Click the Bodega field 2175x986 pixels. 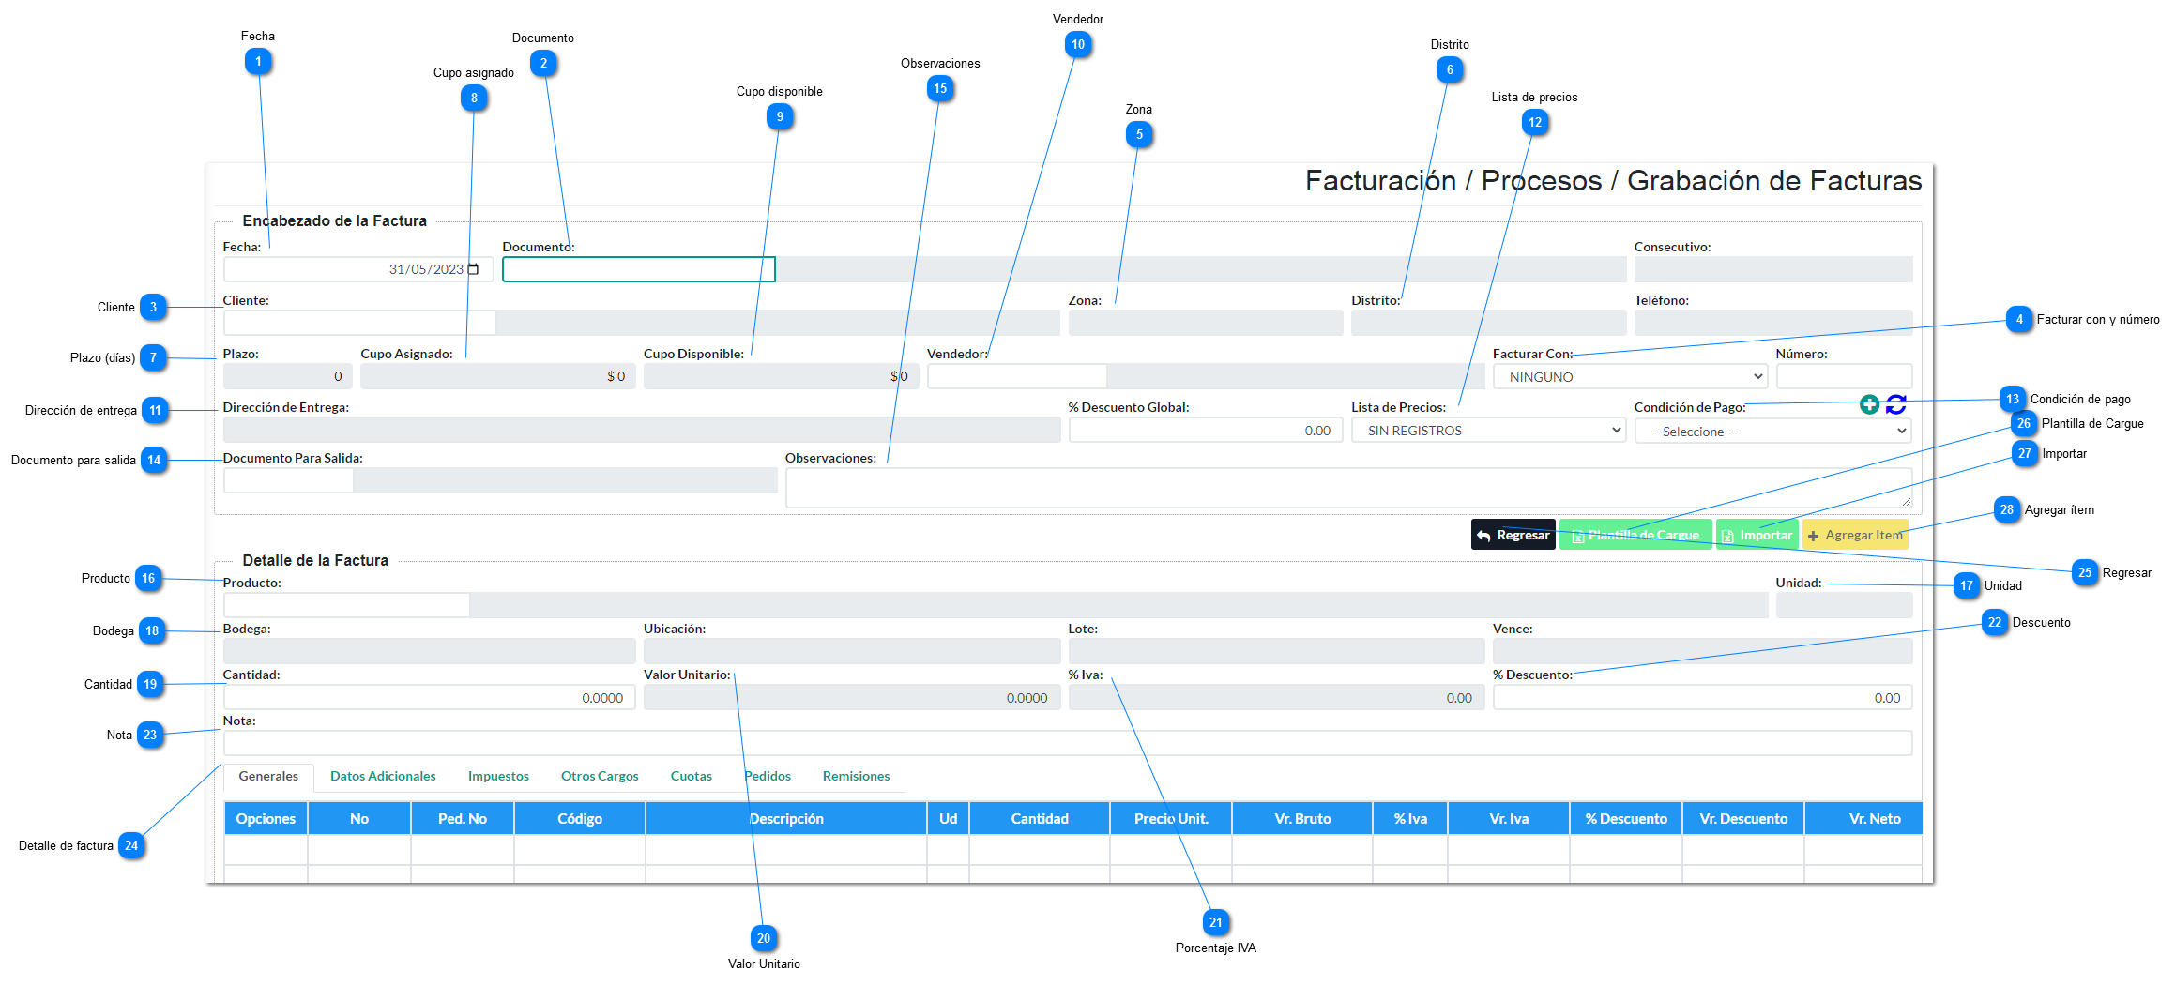pyautogui.click(x=429, y=651)
